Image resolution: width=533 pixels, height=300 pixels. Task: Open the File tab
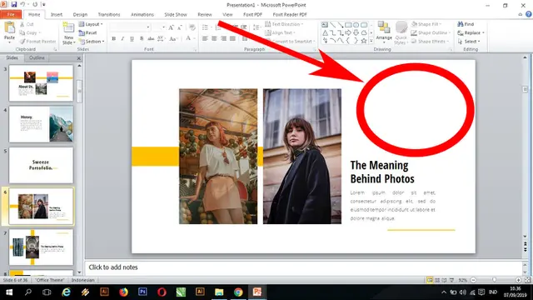[11, 15]
